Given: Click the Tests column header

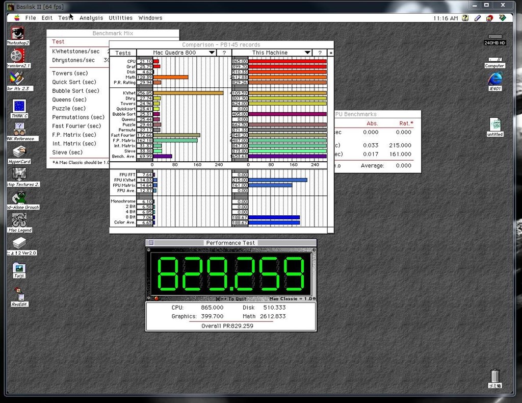Looking at the screenshot, I should point(123,53).
